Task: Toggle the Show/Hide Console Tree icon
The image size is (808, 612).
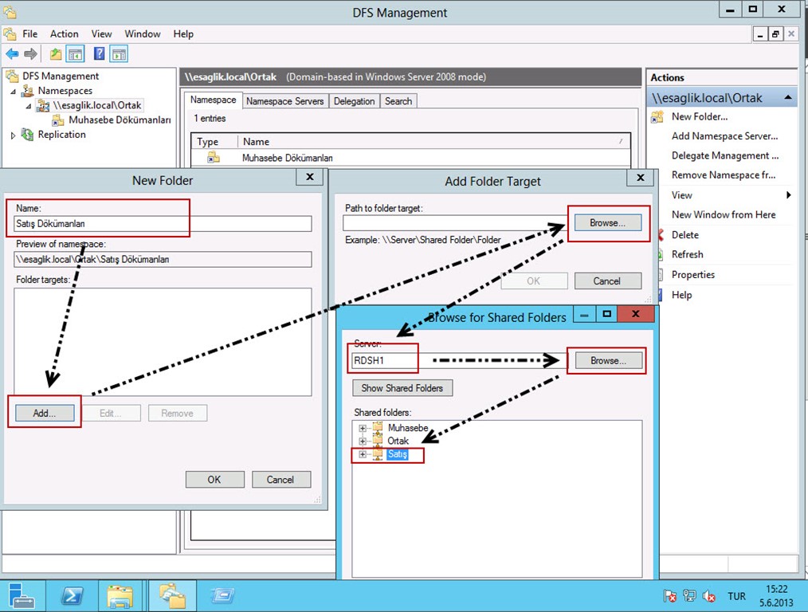Action: pos(76,54)
